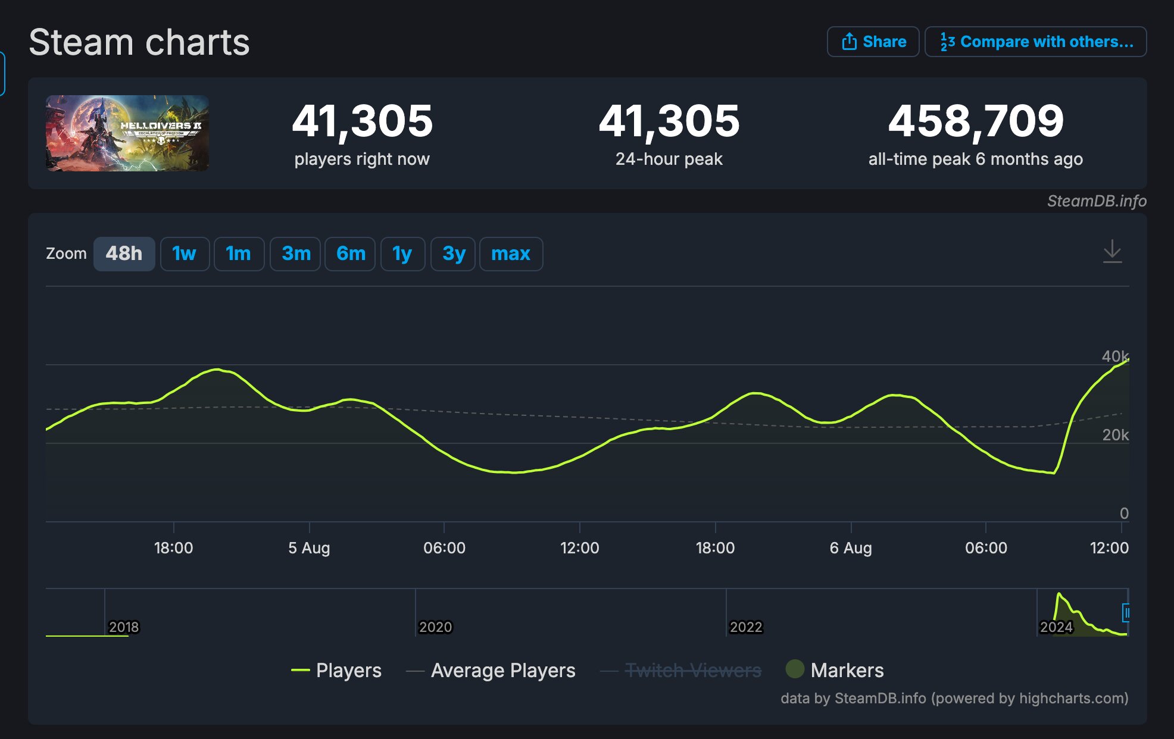Open Compare with others dialog

1035,42
